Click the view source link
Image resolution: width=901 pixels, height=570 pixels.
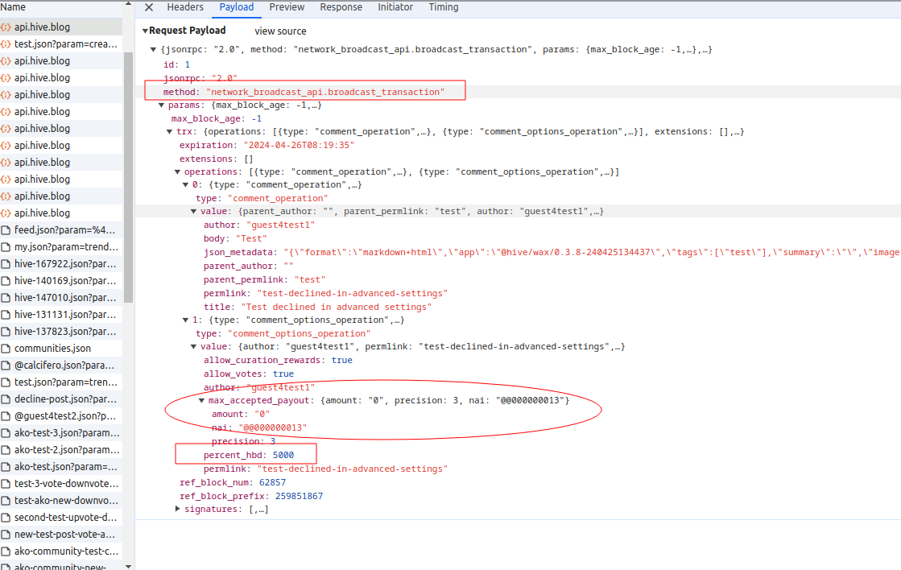click(280, 31)
